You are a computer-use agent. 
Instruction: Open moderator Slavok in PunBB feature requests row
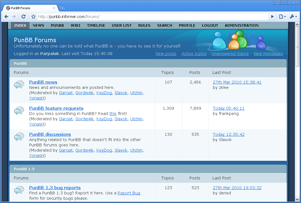pyautogui.click(x=121, y=119)
